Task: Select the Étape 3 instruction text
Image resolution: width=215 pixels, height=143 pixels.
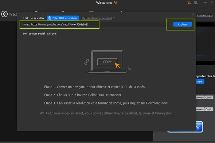Action: 106,103
